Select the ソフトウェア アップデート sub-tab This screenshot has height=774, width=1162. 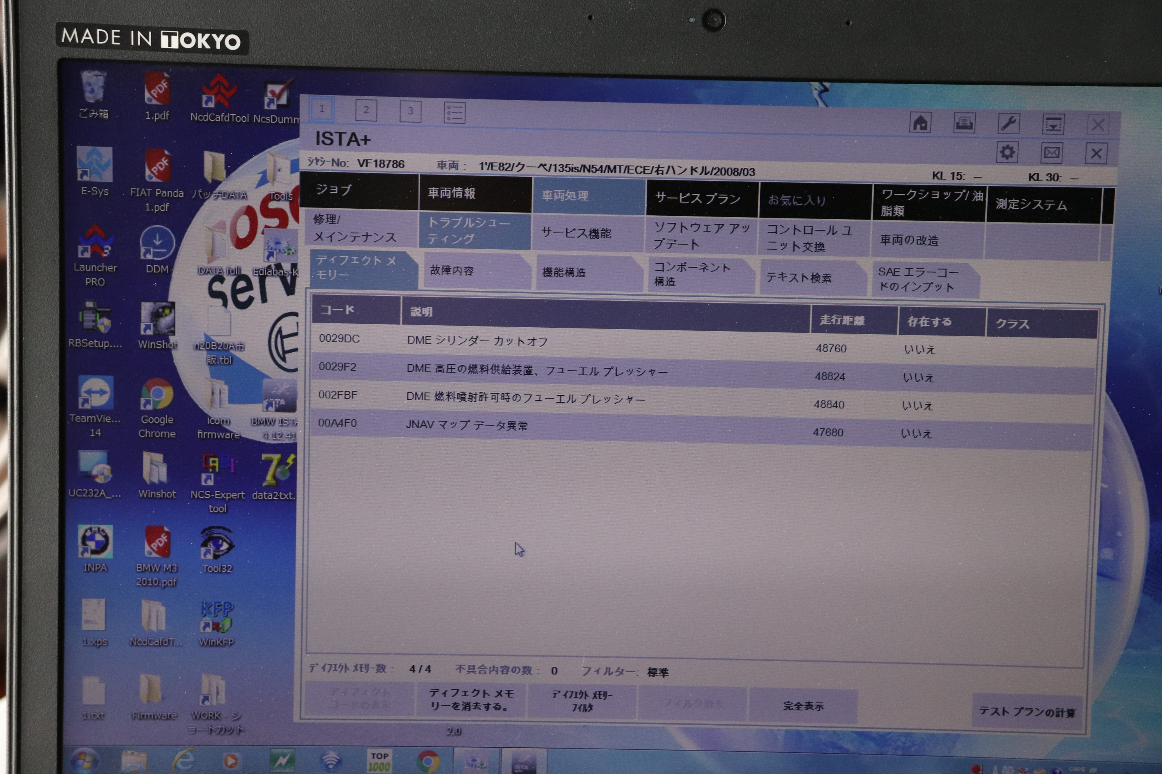coord(702,236)
